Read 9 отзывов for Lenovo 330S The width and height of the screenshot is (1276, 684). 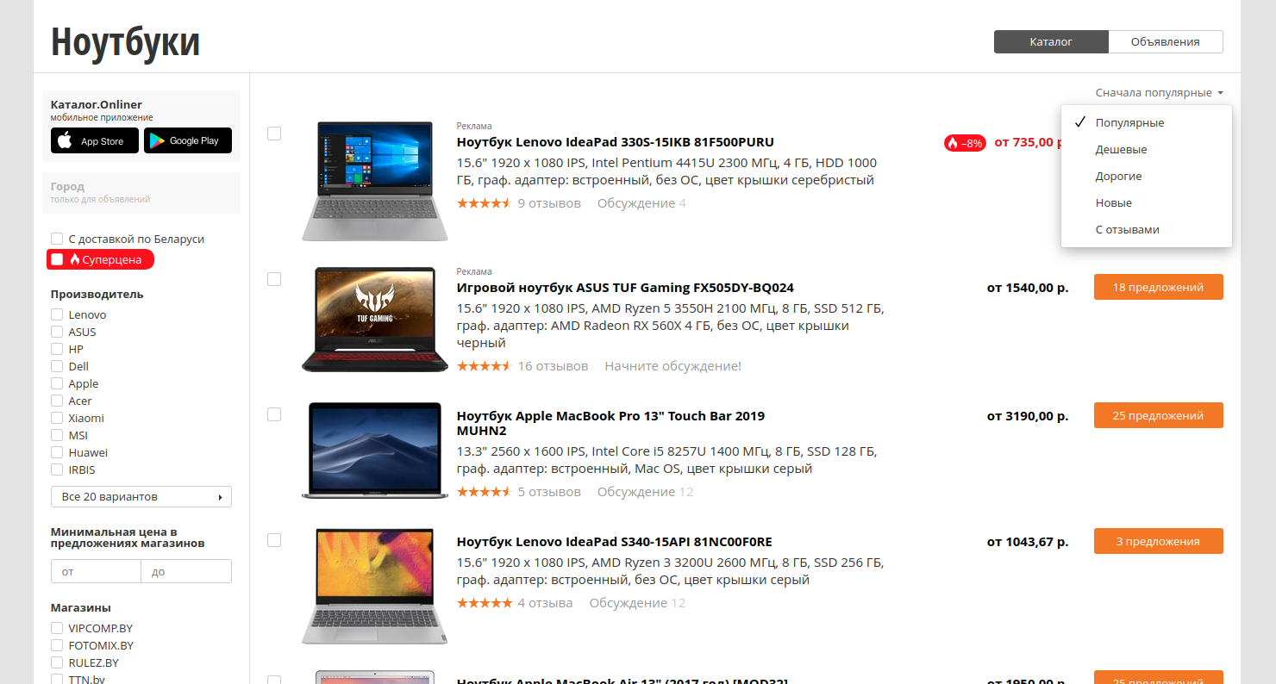[549, 203]
